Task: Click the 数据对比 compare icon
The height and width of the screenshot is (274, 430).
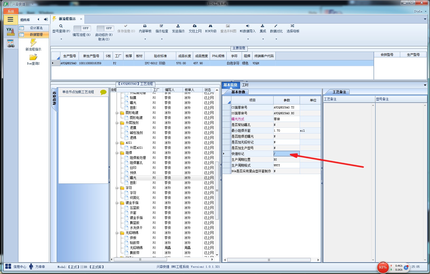Action: click(x=276, y=26)
